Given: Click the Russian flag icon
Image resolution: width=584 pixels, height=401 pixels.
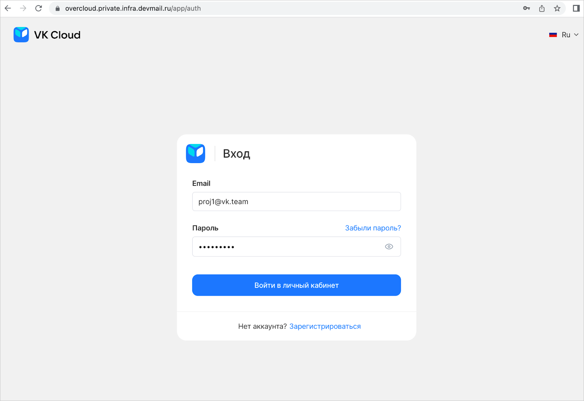Looking at the screenshot, I should tap(553, 35).
